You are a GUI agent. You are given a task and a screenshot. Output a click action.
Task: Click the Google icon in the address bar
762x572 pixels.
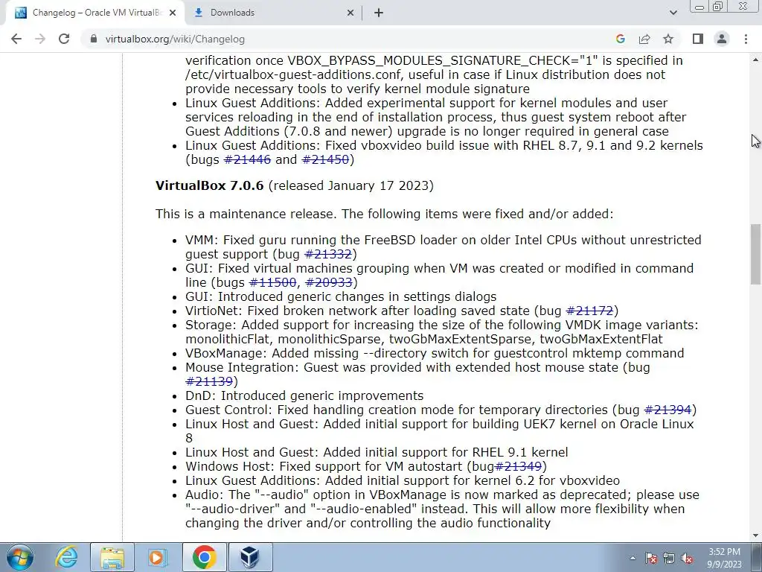click(x=620, y=39)
